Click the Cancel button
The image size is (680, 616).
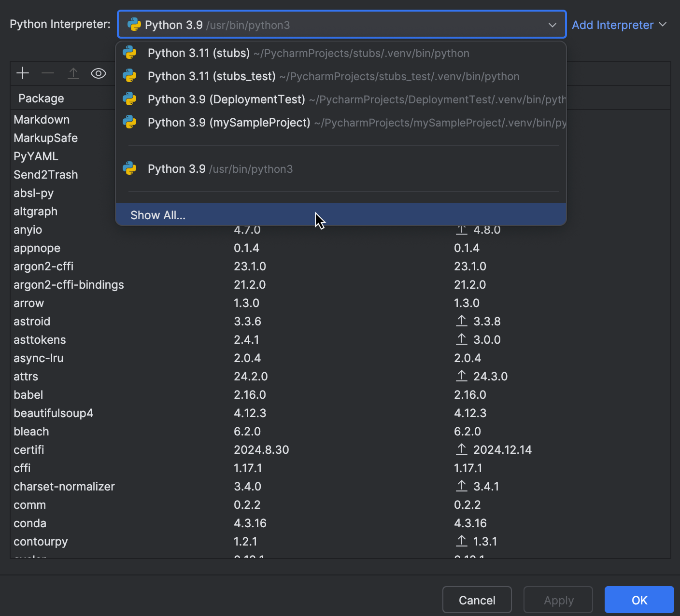(477, 600)
